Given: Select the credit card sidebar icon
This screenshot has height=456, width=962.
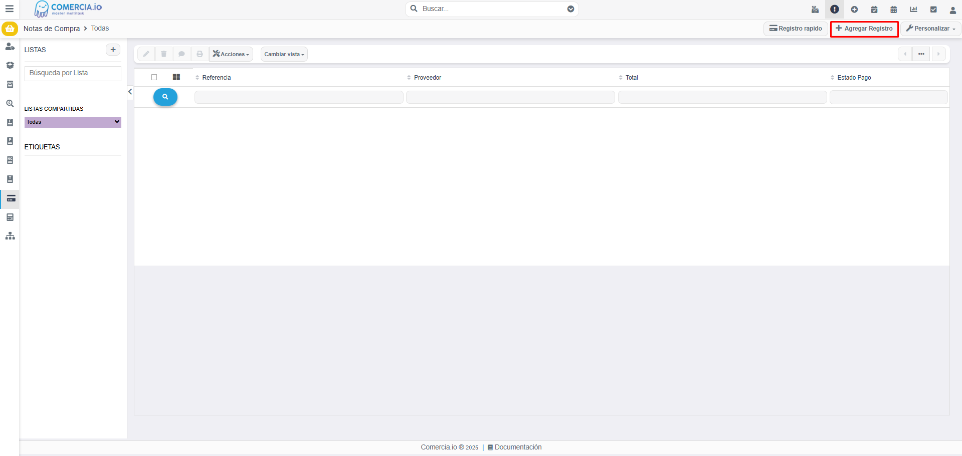Looking at the screenshot, I should [11, 198].
